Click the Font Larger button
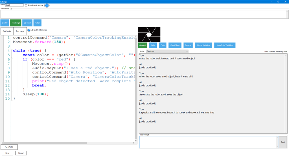The image size is (289, 156). pos(20,31)
